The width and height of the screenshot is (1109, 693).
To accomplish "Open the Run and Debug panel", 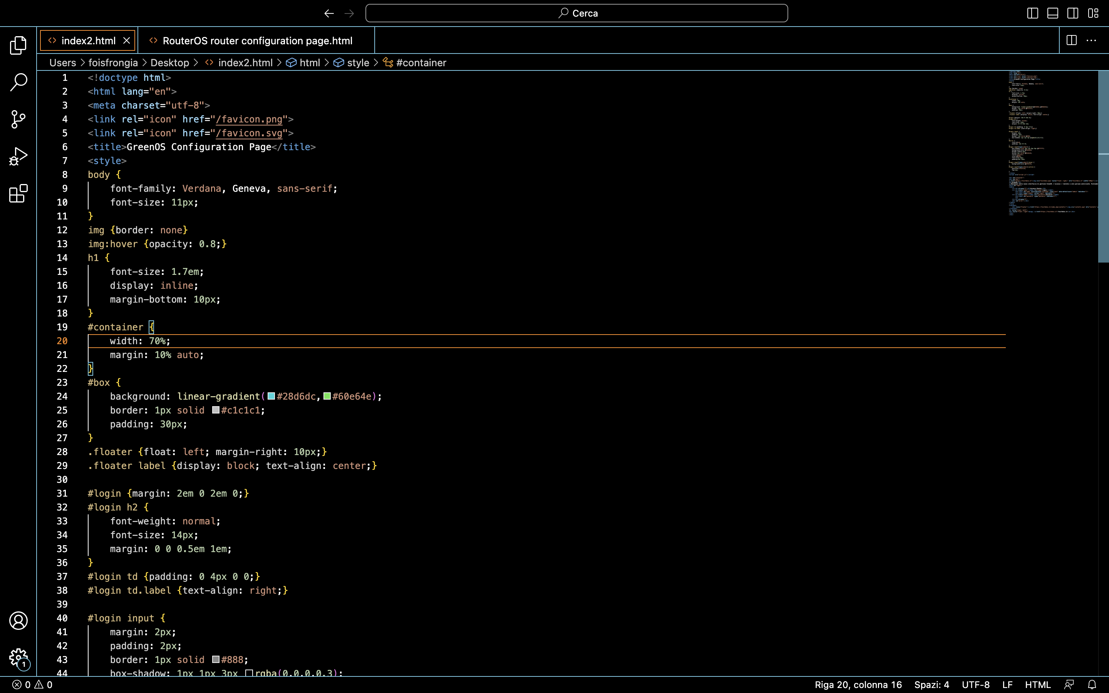I will [x=18, y=156].
